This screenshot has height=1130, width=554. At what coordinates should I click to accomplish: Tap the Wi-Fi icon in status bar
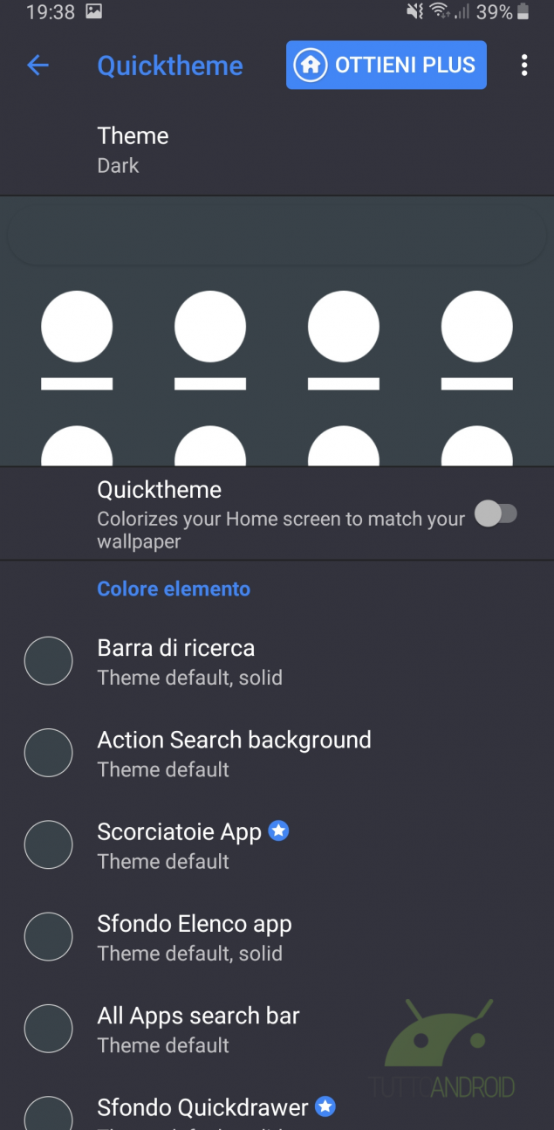440,12
